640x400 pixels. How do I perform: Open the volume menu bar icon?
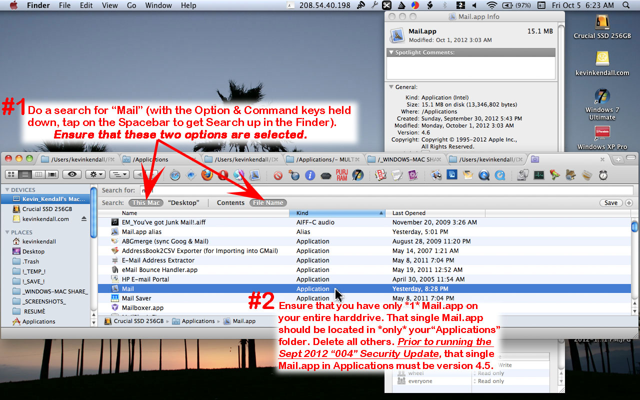click(x=474, y=5)
